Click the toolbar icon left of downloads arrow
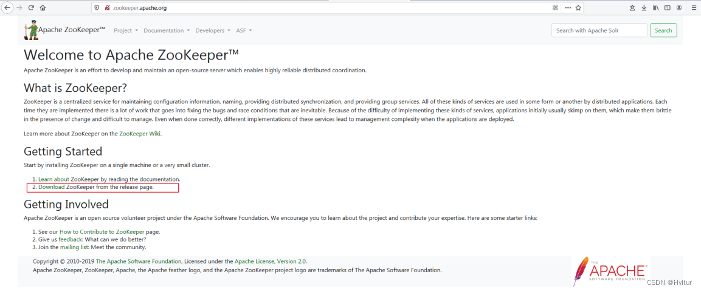This screenshot has height=291, width=701. click(632, 8)
